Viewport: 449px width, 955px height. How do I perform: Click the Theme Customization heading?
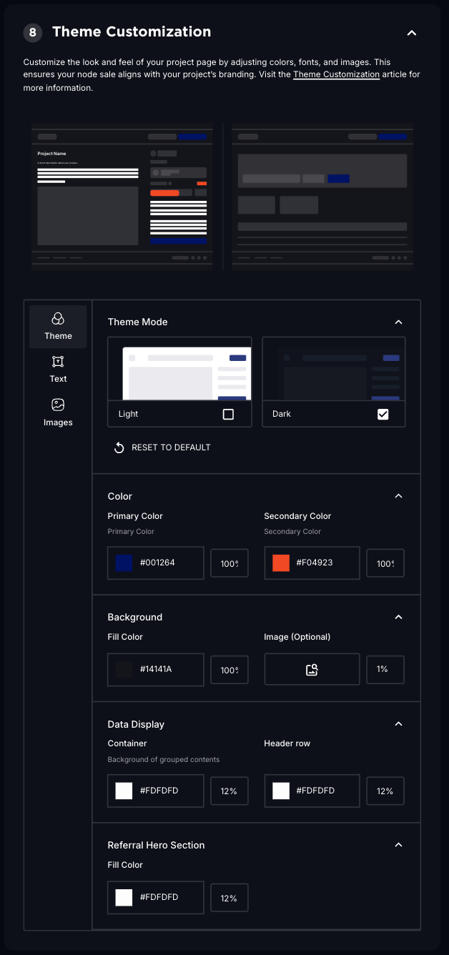pos(132,32)
